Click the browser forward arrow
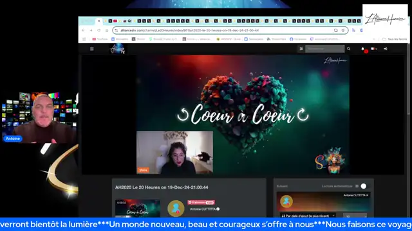Screen dimensions: 412x231 pos(91,30)
